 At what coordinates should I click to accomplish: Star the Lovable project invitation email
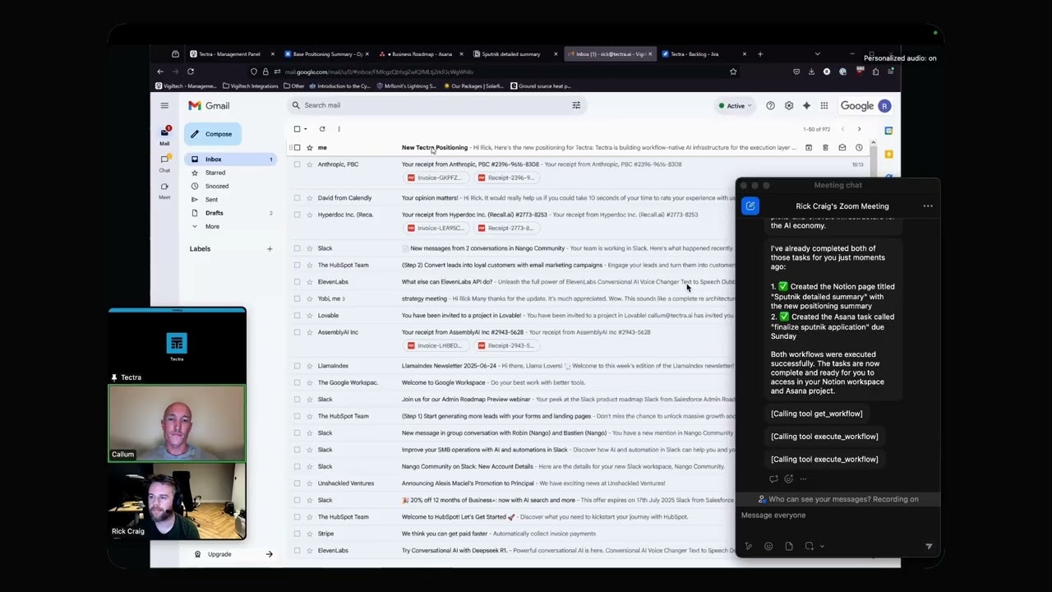pyautogui.click(x=310, y=315)
